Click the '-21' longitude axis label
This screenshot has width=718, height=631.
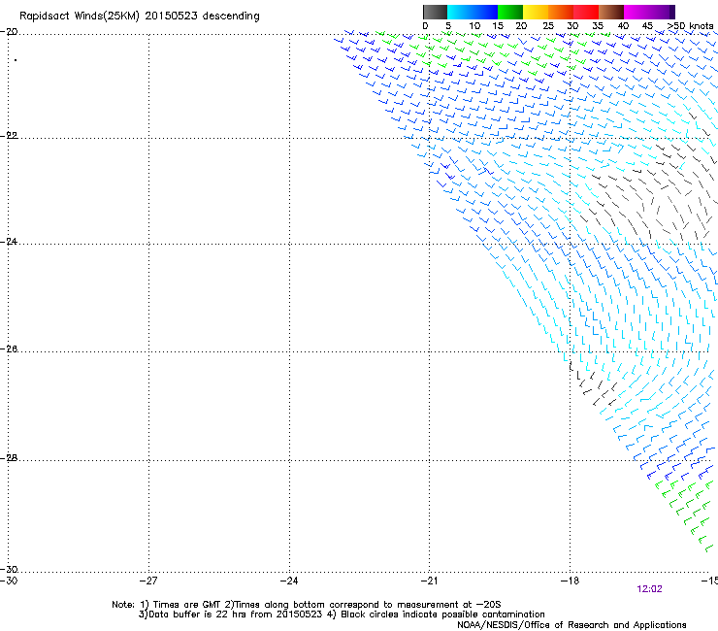tap(429, 581)
